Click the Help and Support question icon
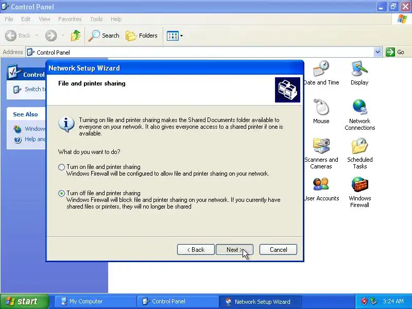Image resolution: width=412 pixels, height=309 pixels. click(18, 140)
